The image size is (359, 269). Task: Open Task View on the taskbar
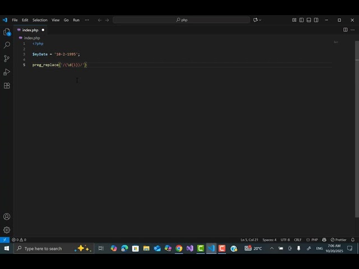pyautogui.click(x=101, y=248)
